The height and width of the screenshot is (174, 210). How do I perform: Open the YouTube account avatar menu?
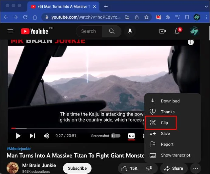click(194, 31)
